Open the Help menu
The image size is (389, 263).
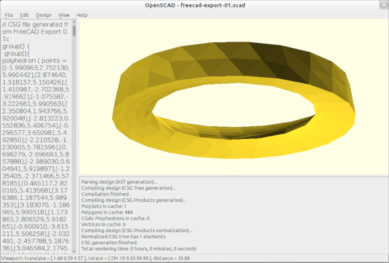coord(82,15)
